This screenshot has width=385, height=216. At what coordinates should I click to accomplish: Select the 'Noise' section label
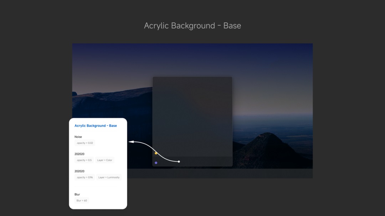tap(78, 137)
